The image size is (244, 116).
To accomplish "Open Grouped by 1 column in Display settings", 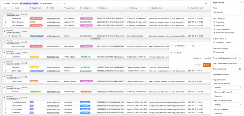I will point(222,42).
